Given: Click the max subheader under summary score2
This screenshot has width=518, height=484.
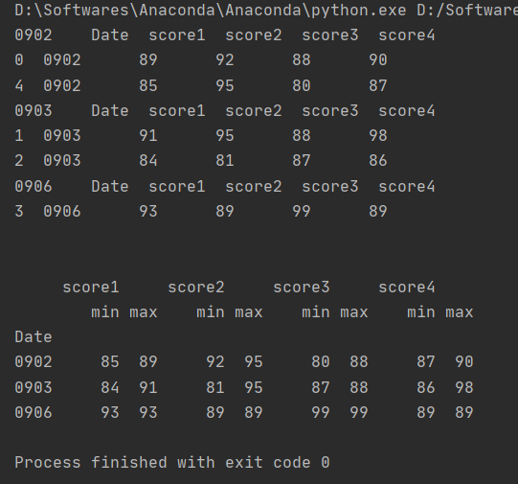Looking at the screenshot, I should click(x=249, y=312).
